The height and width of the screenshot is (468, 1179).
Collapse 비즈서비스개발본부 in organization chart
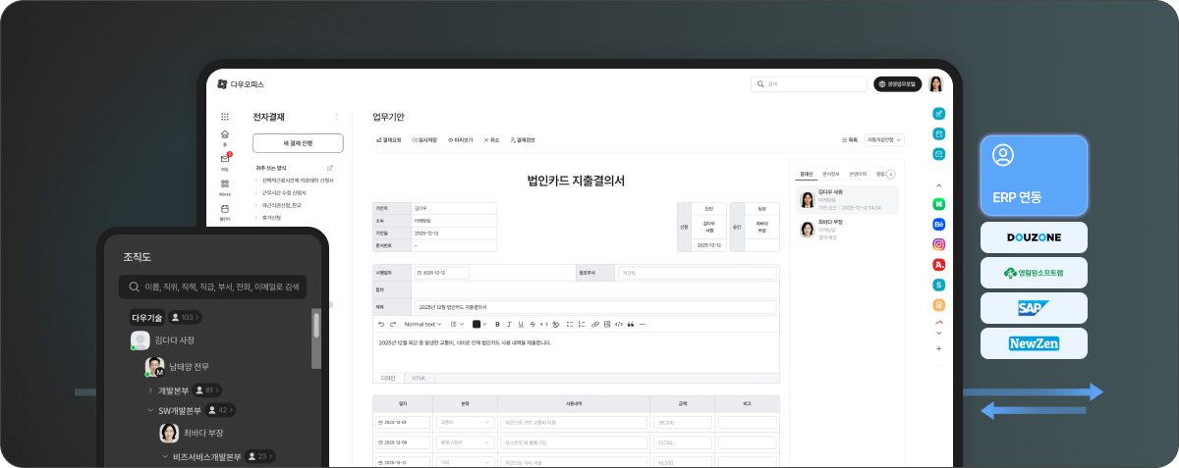click(165, 456)
